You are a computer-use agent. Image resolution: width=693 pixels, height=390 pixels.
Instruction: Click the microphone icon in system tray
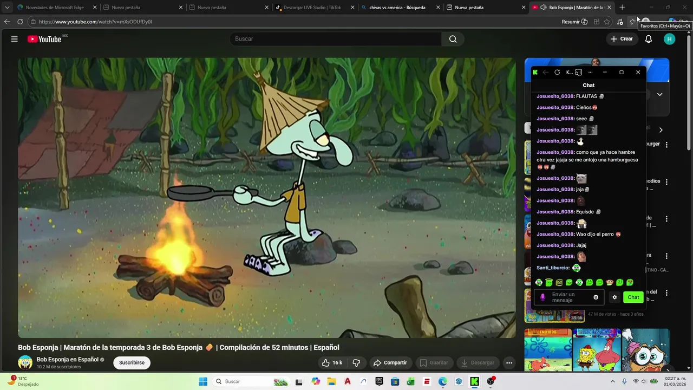click(x=624, y=381)
